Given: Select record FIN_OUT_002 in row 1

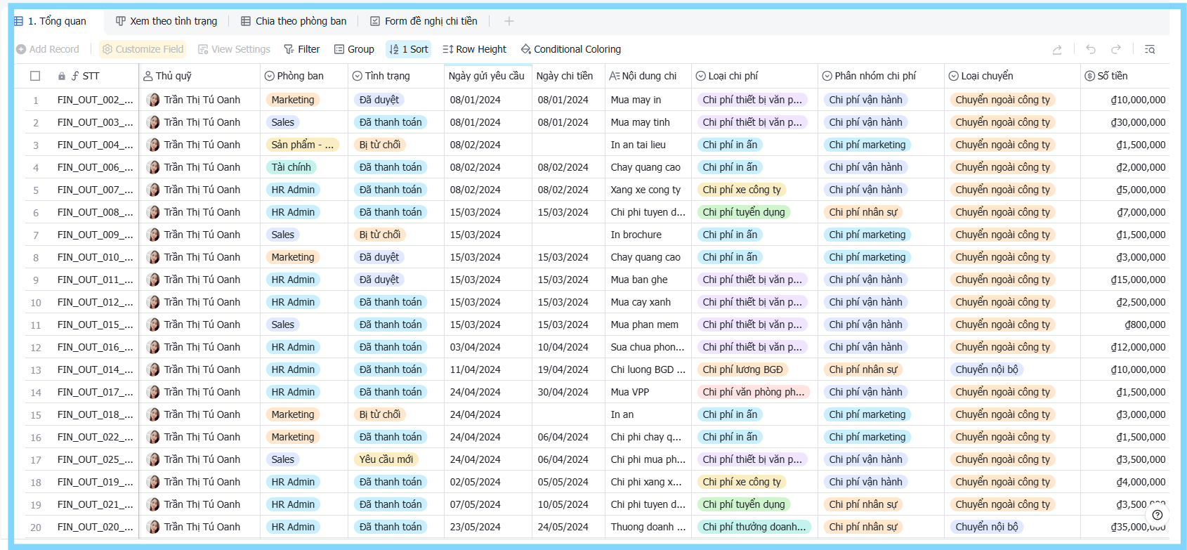Looking at the screenshot, I should point(96,100).
